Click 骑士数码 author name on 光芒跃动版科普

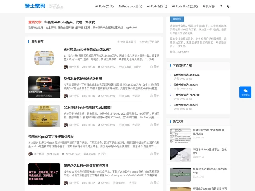click(x=74, y=96)
